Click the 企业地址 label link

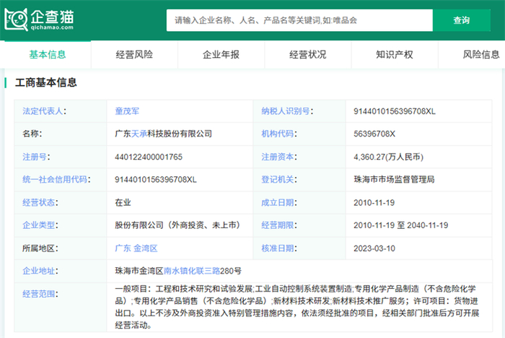39,271
